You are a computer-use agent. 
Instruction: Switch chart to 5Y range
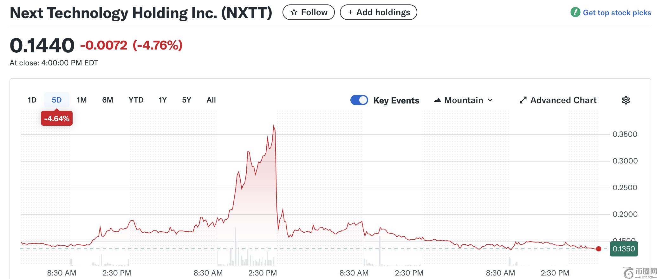(186, 100)
